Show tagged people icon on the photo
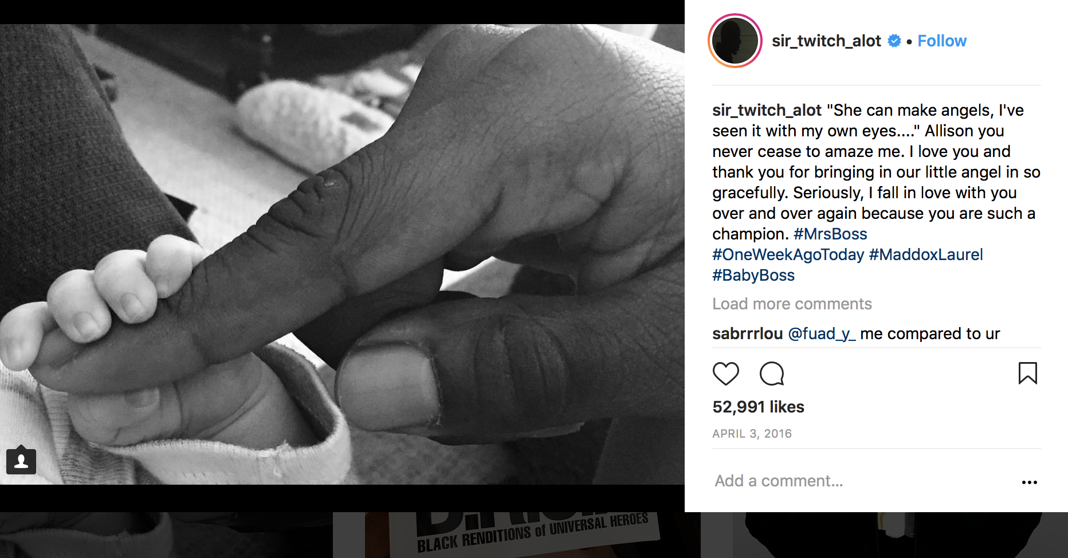This screenshot has height=558, width=1068. tap(21, 460)
